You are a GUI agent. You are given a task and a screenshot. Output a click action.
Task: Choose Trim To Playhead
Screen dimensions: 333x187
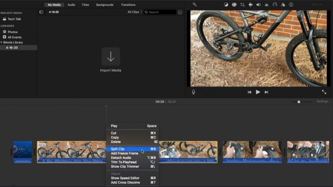[x=132, y=162]
